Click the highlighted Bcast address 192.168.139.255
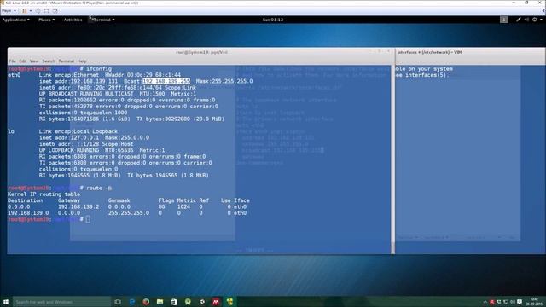This screenshot has width=546, height=307. (166, 81)
